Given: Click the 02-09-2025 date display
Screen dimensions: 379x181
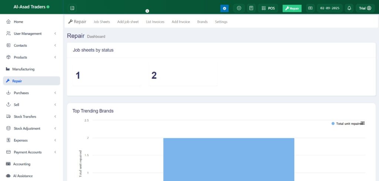Looking at the screenshot, I should click(x=329, y=8).
